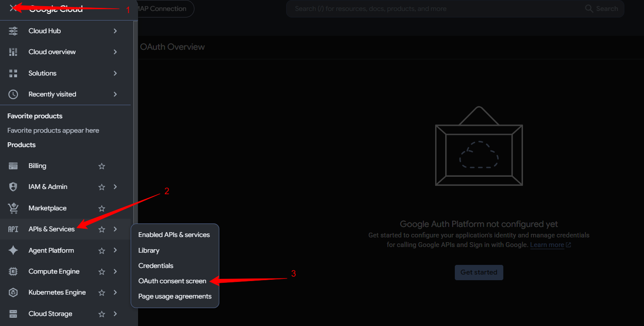Follow the Learn more link
The width and height of the screenshot is (644, 326).
[x=550, y=245]
